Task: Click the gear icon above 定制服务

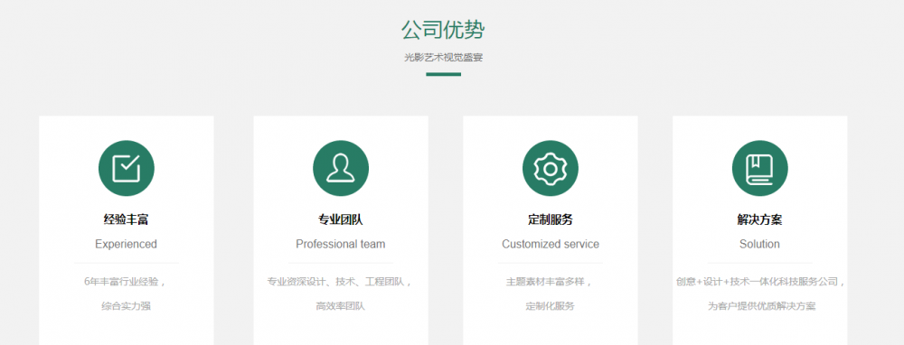Action: point(550,168)
